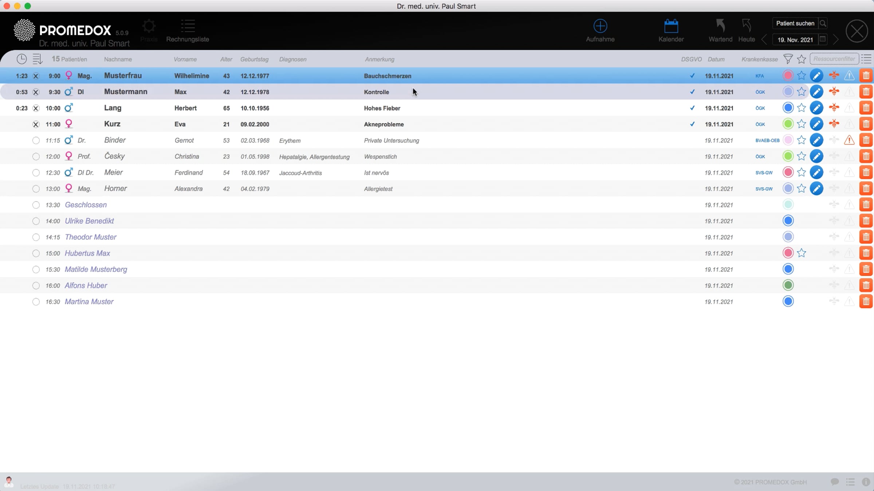Edit Česky's entry with the pencil icon

pyautogui.click(x=816, y=156)
